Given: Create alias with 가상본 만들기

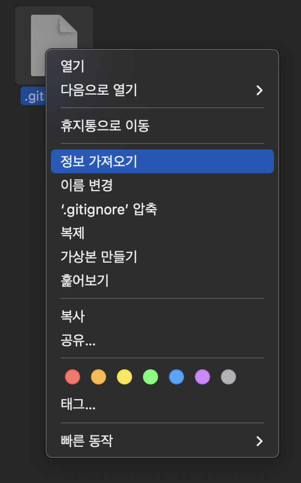Looking at the screenshot, I should pyautogui.click(x=162, y=257).
